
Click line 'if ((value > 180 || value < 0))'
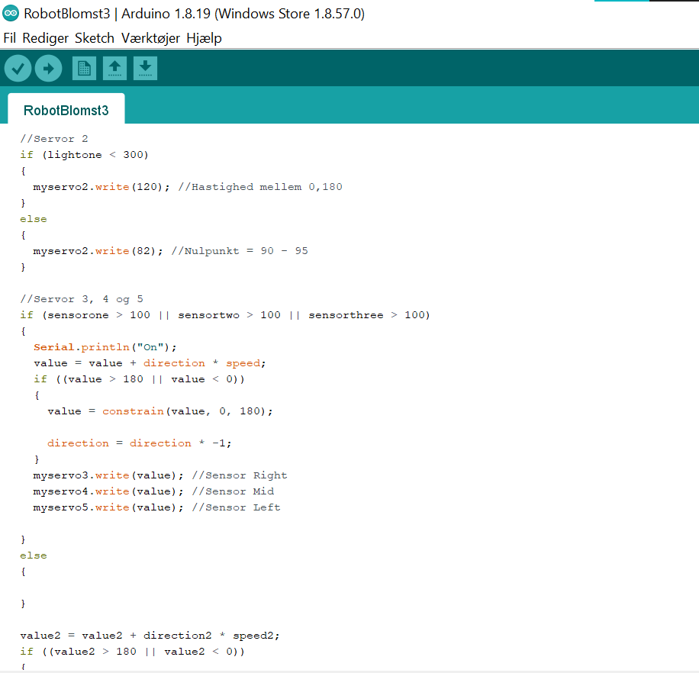(139, 379)
